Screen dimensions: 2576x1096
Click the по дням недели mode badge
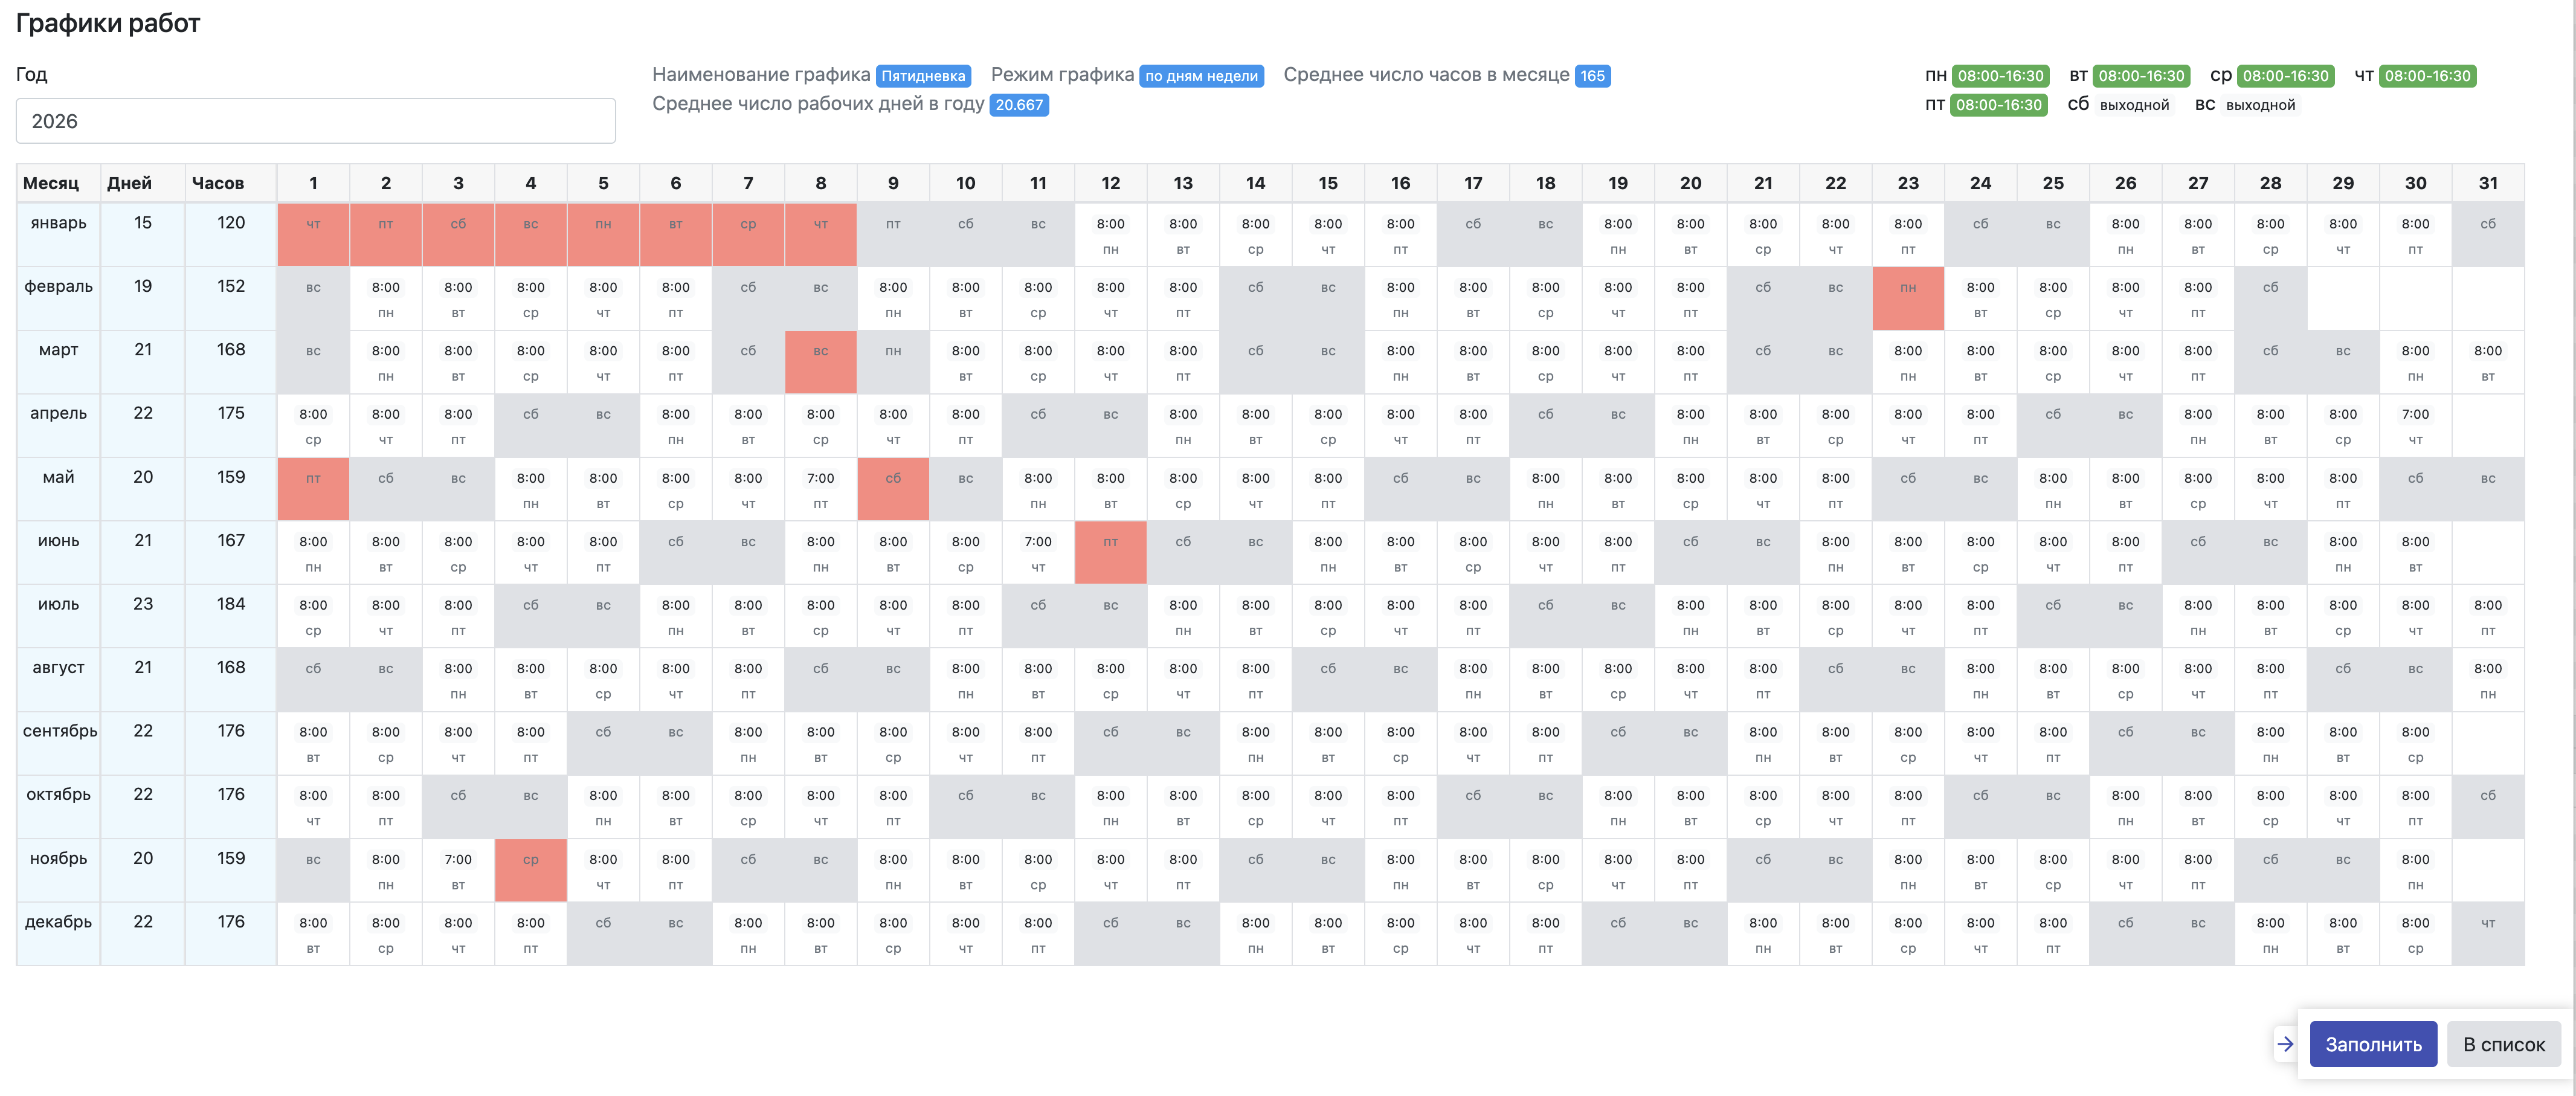(x=1201, y=76)
